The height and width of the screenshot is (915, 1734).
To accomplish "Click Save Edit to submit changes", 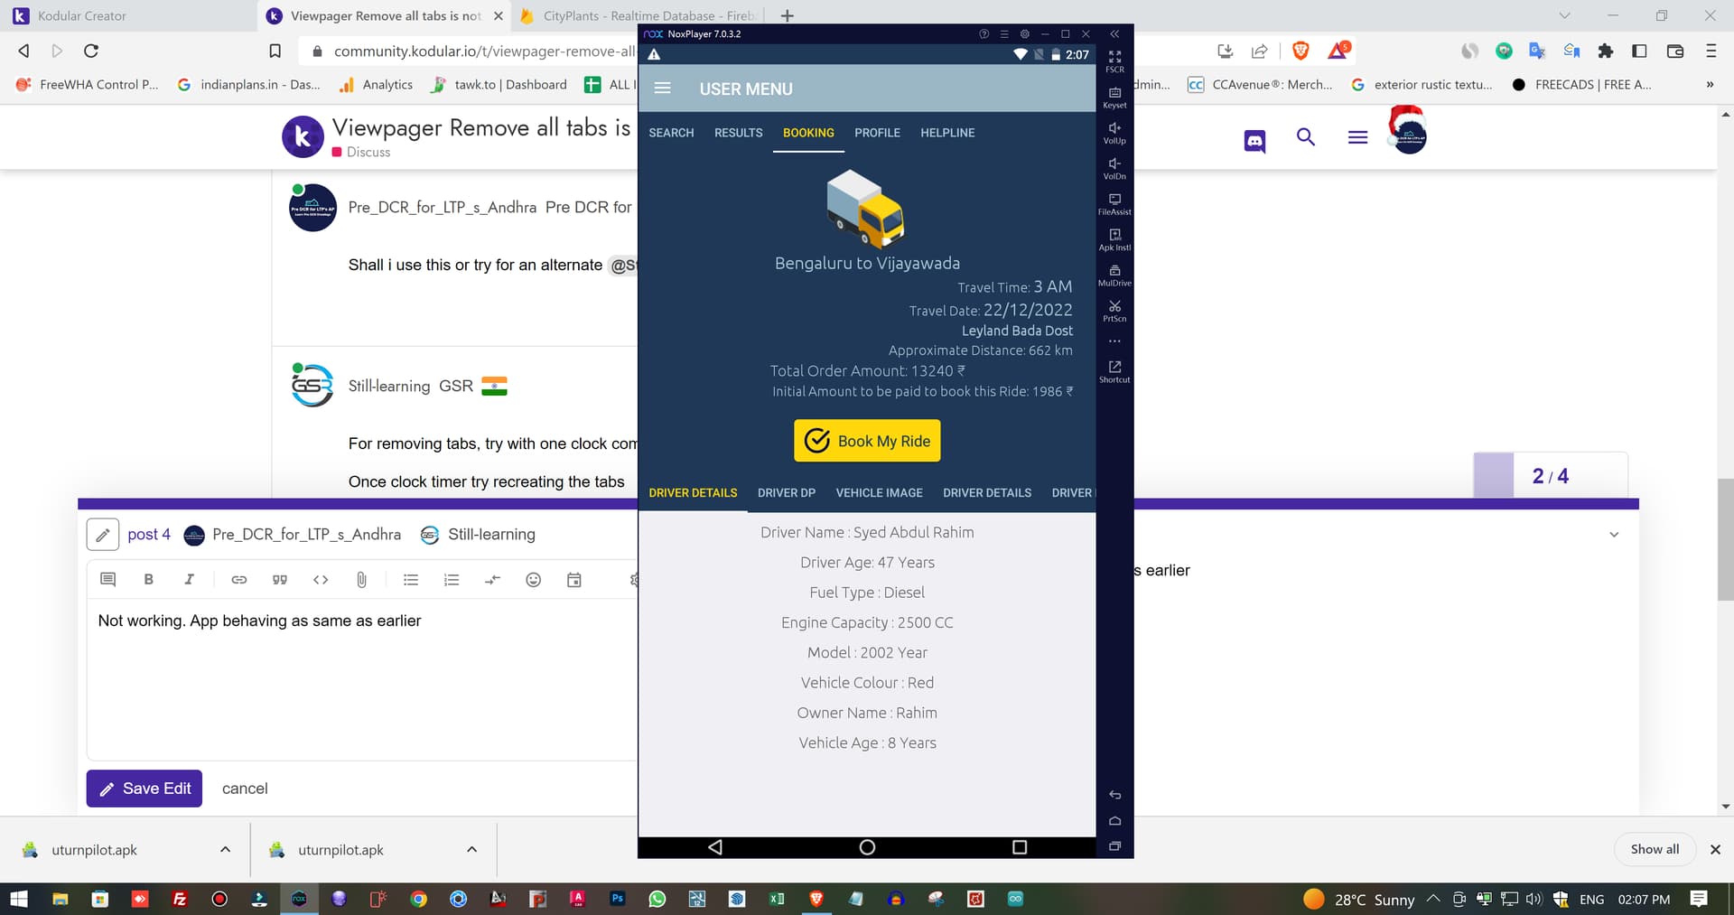I will (144, 788).
